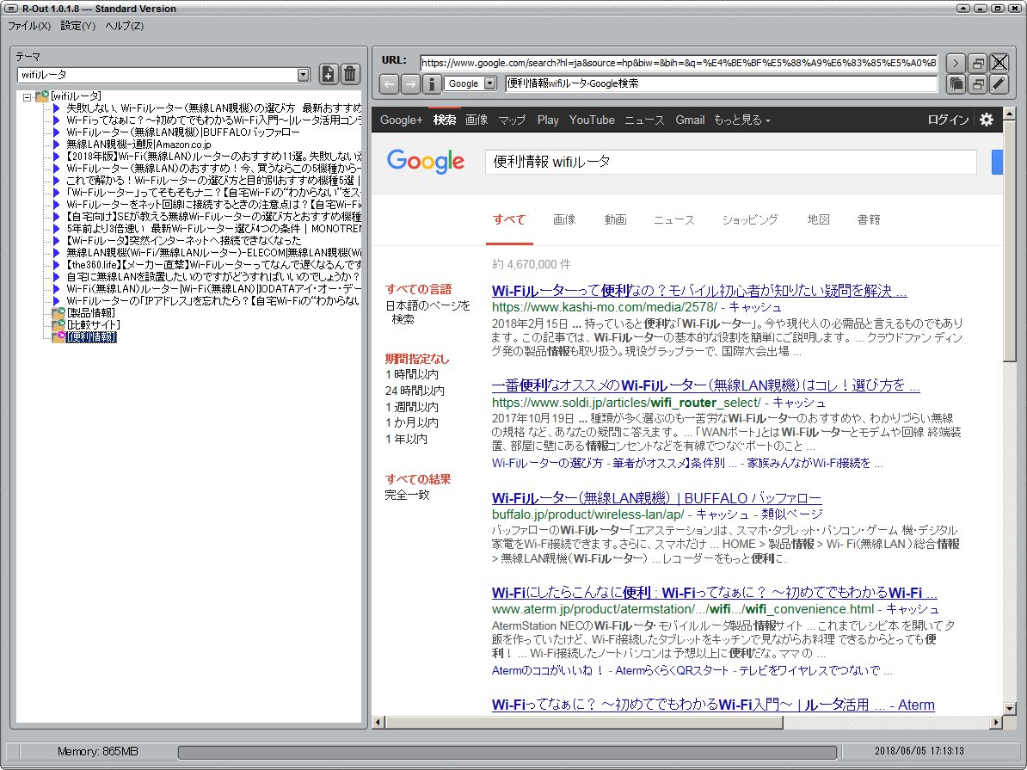This screenshot has width=1027, height=770.
Task: Go forward with the right arrow button
Action: click(x=410, y=83)
